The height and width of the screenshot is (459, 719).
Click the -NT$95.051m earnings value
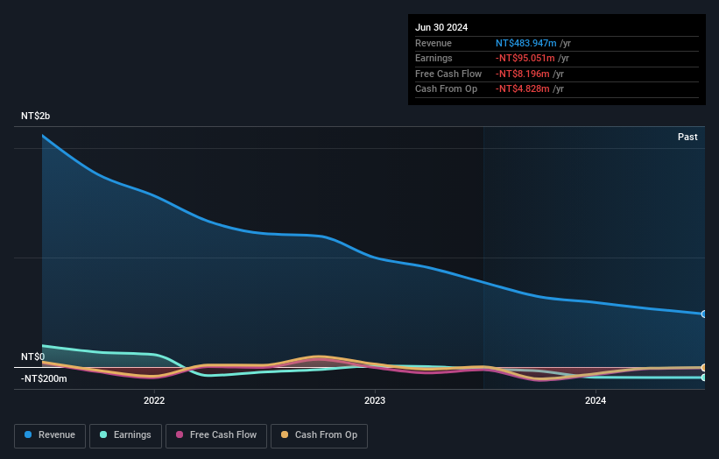[525, 58]
